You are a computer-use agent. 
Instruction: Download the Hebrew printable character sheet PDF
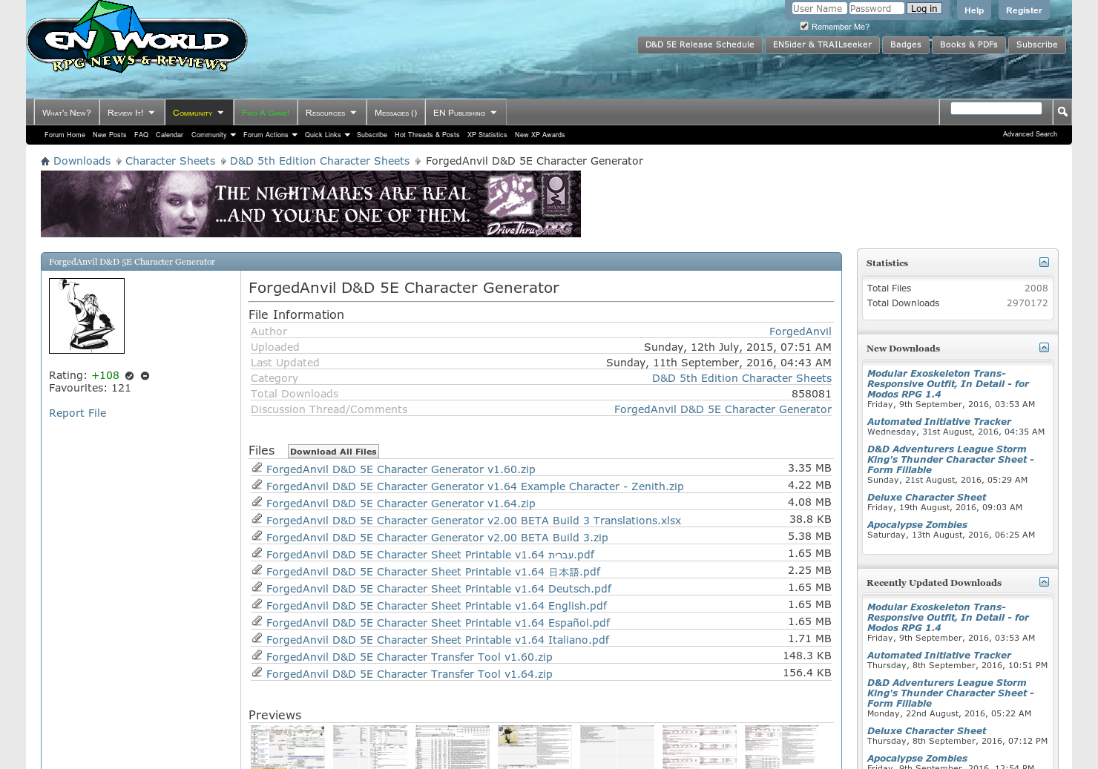click(430, 555)
